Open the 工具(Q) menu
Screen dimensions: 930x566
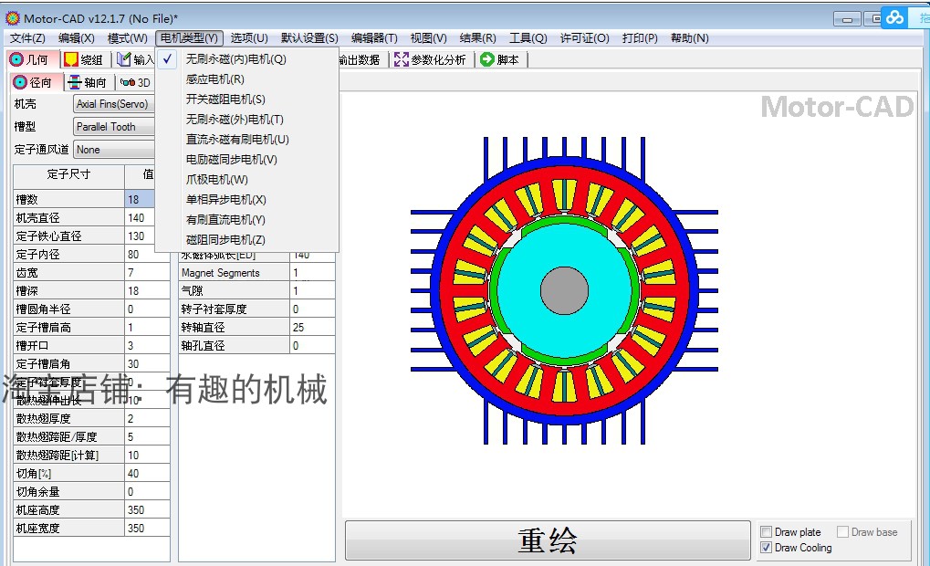[528, 38]
